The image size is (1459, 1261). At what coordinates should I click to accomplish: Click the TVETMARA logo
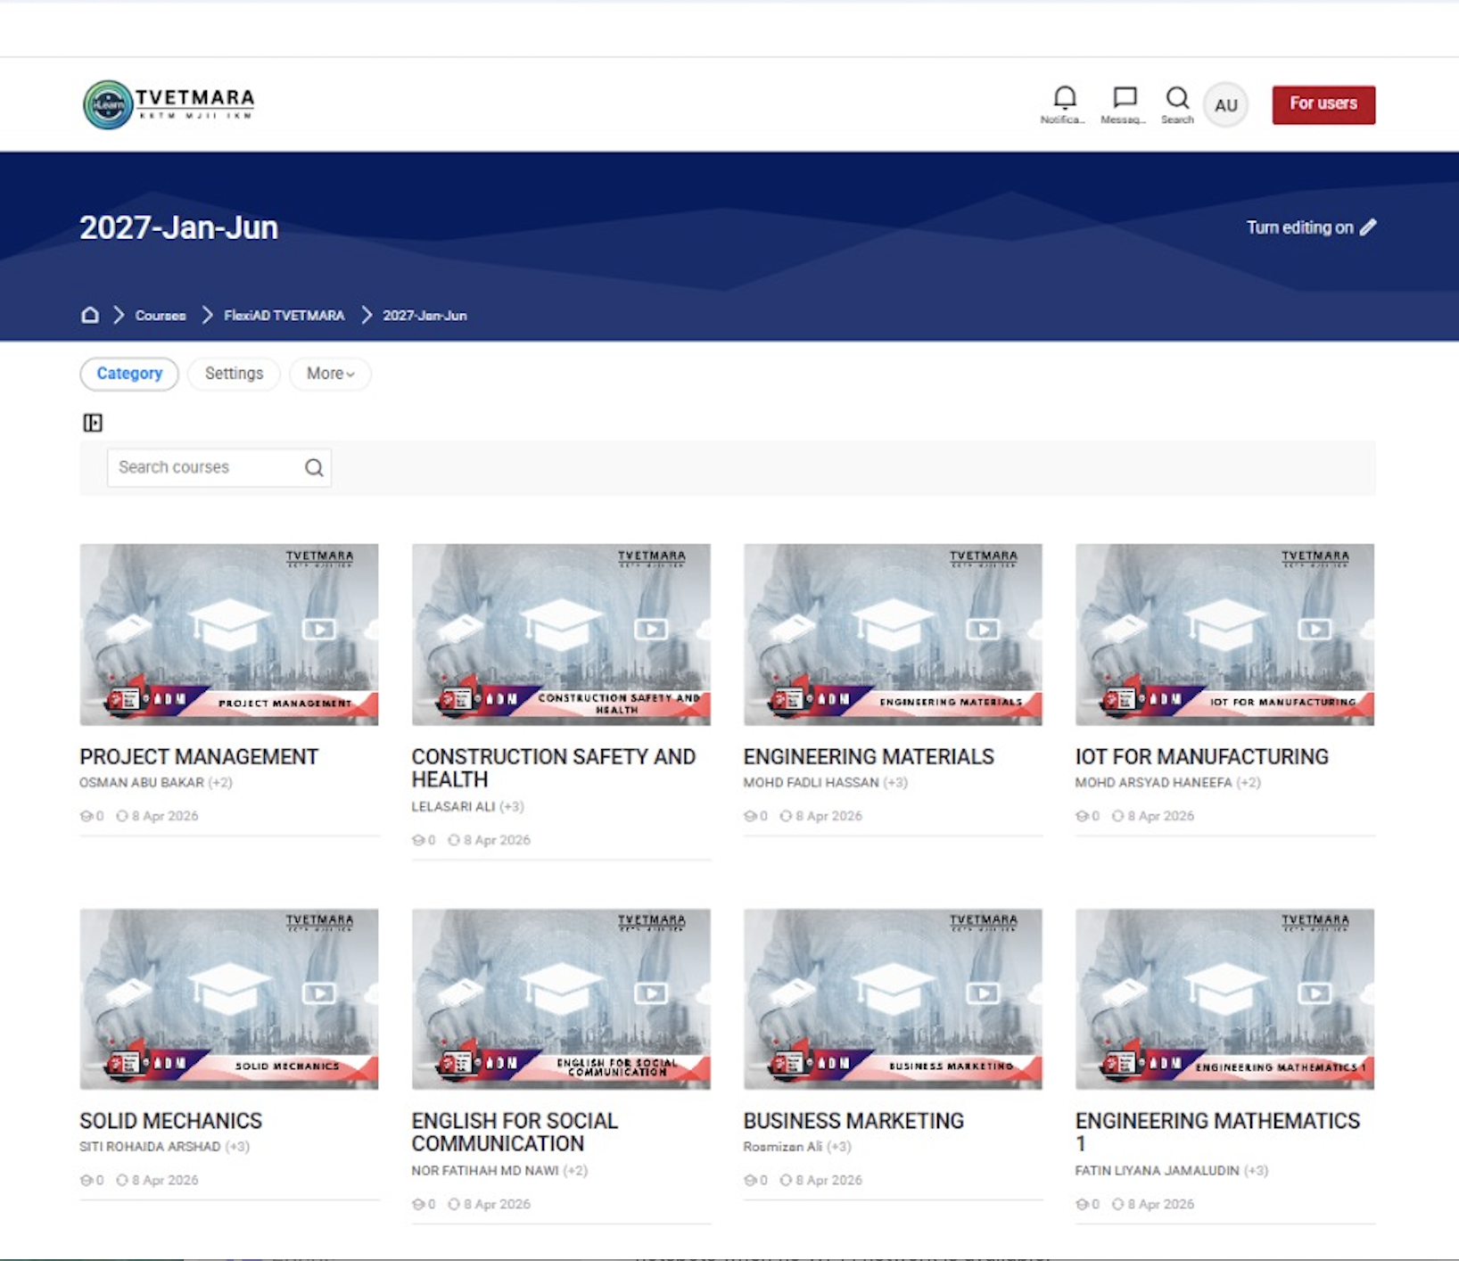click(169, 104)
